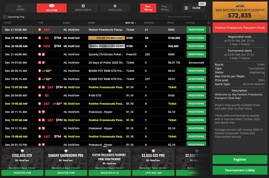Screen dimensions: 269x178
Task: Click the filter sliders icon
Action: tap(186, 8)
